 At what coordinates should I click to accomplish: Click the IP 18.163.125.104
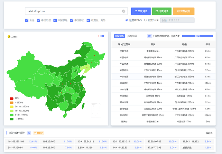16,141
